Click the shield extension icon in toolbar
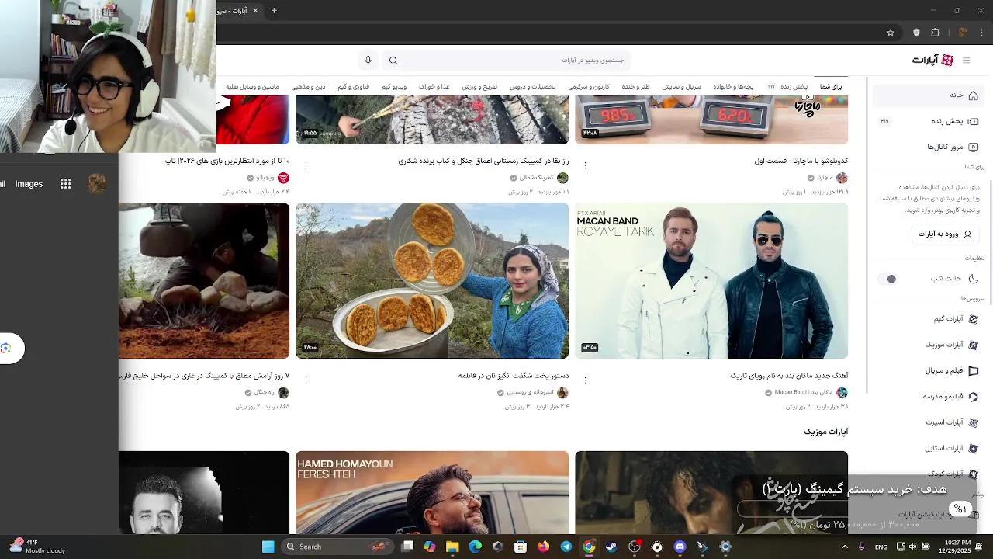Viewport: 993px width, 559px height. (916, 33)
